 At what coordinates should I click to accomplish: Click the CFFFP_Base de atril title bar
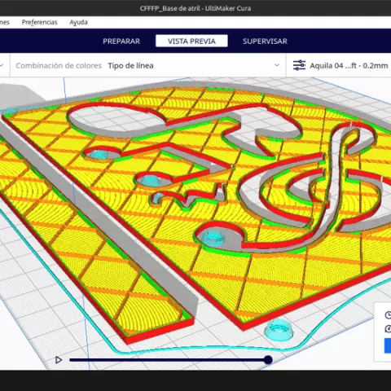[195, 8]
